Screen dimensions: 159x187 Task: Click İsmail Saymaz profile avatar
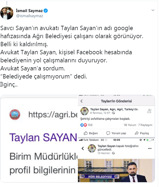point(7,13)
